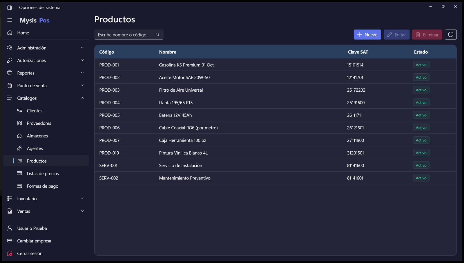Select the Aceite Motor SAE 20W-50 row name
This screenshot has width=464, height=263.
(184, 77)
